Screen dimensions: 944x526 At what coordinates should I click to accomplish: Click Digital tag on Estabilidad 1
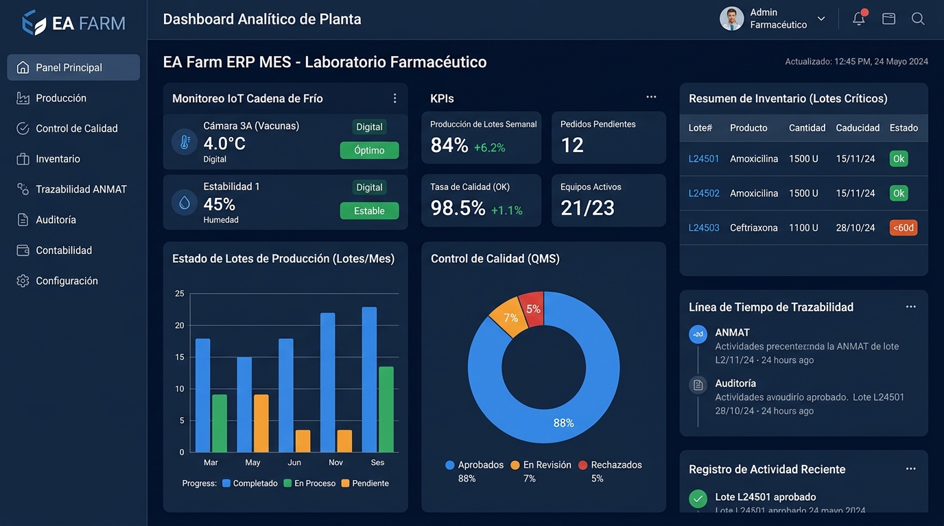[369, 187]
